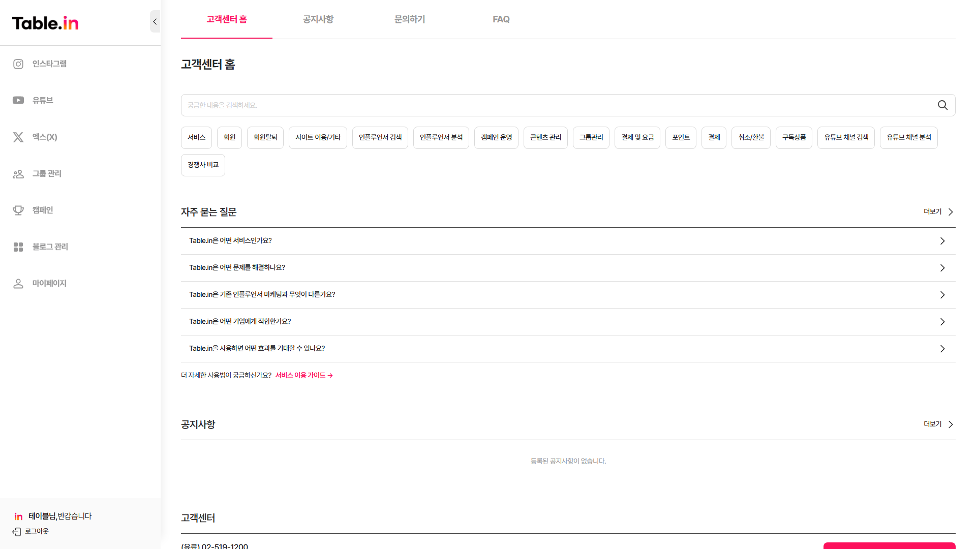The image size is (976, 549).
Task: Select the 유튜브 play icon
Action: pyautogui.click(x=18, y=100)
